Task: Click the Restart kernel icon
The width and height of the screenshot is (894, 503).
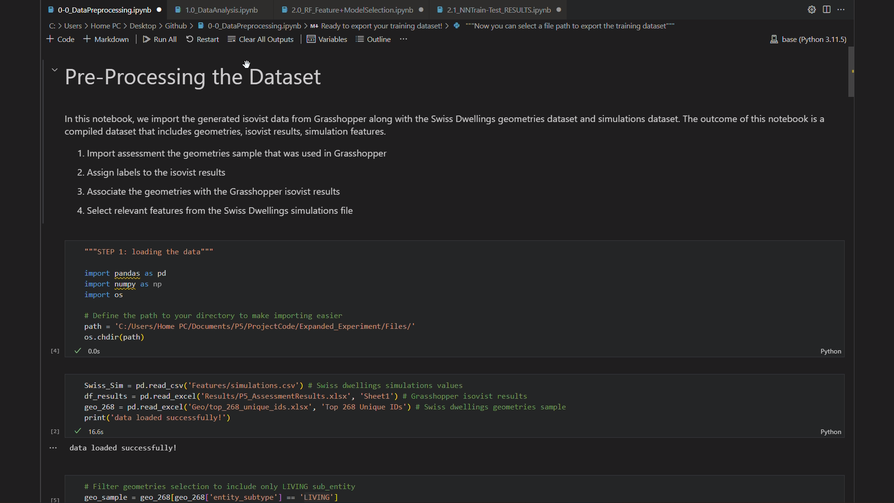Action: click(190, 40)
